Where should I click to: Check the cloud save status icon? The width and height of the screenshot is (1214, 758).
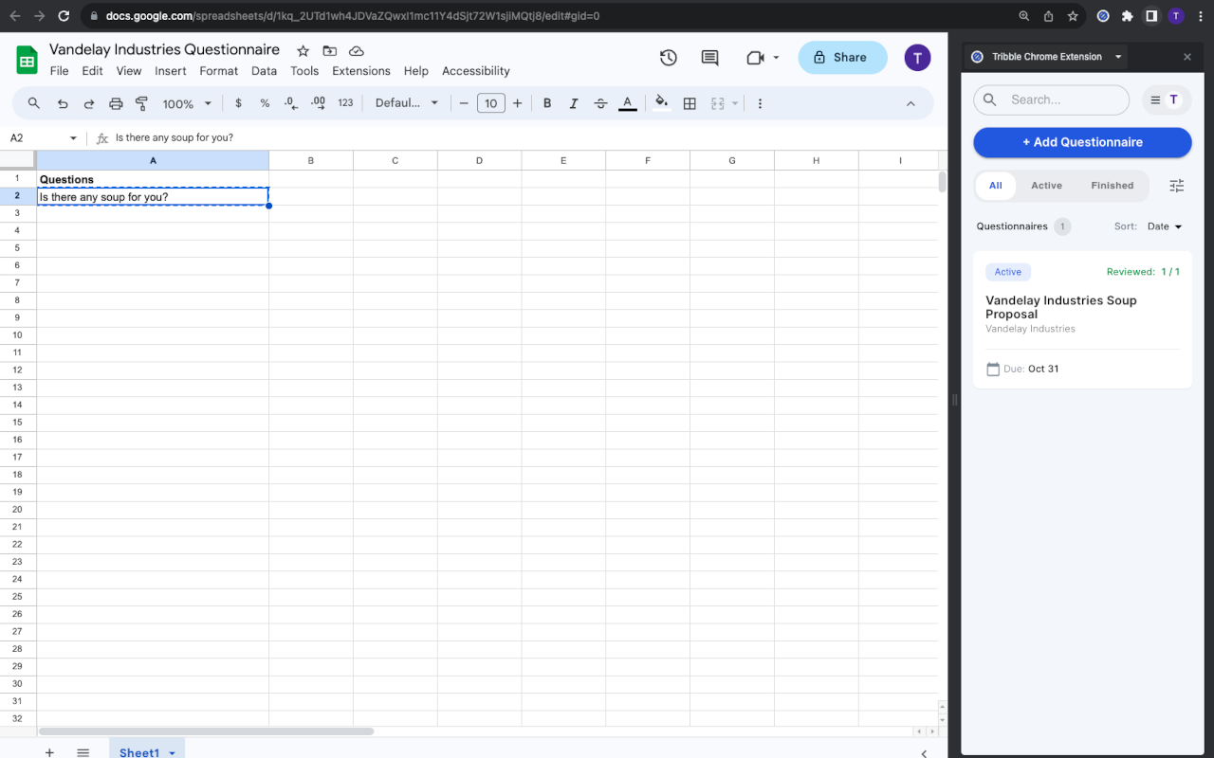[x=357, y=51]
